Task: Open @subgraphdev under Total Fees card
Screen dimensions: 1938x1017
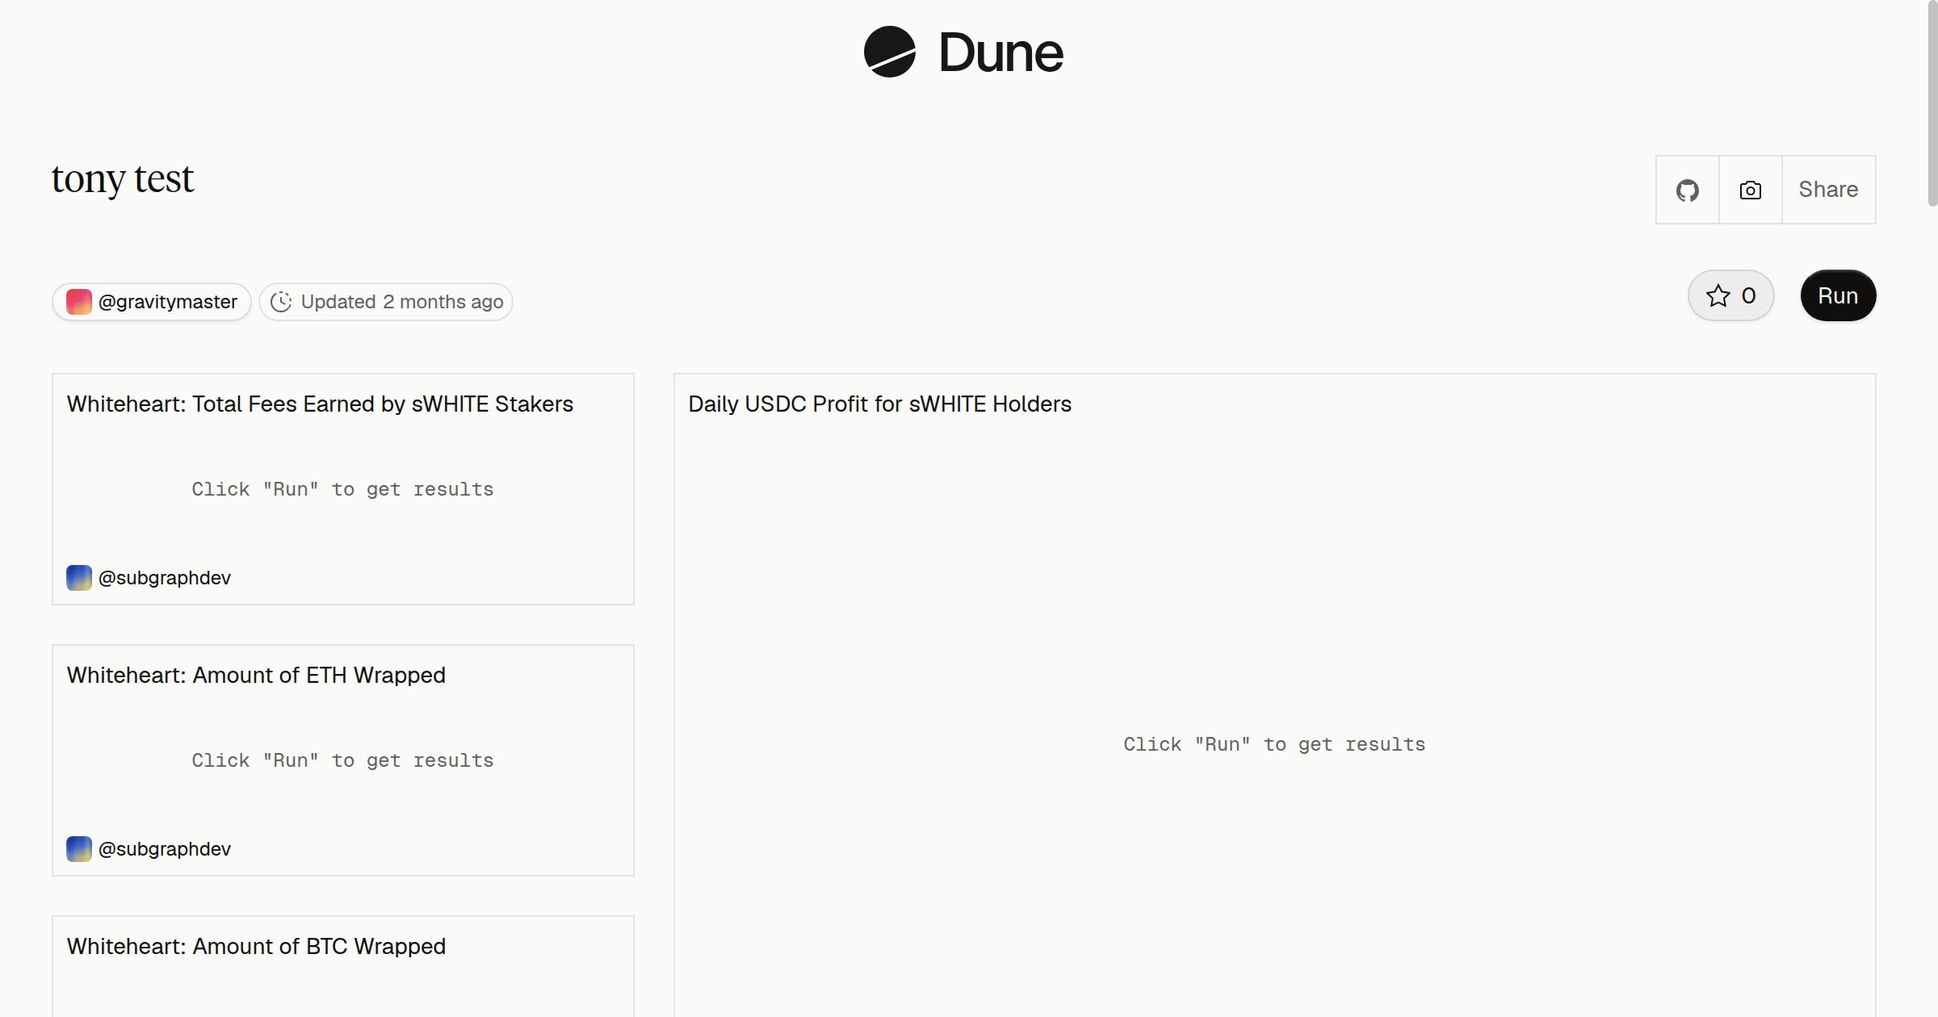Action: [165, 578]
